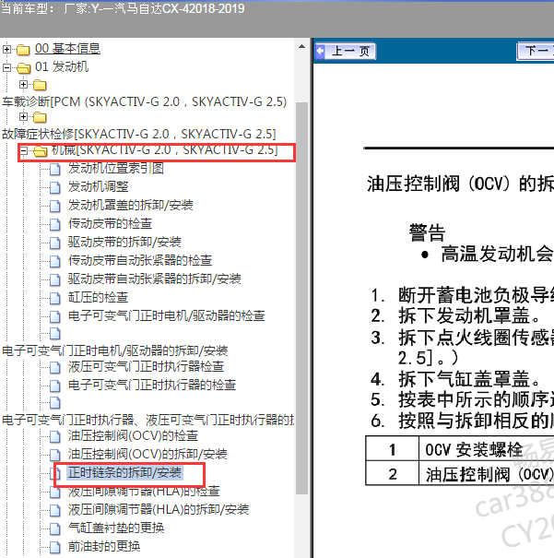Click page icon beside 发动机调整
554x558 pixels.
click(x=54, y=187)
